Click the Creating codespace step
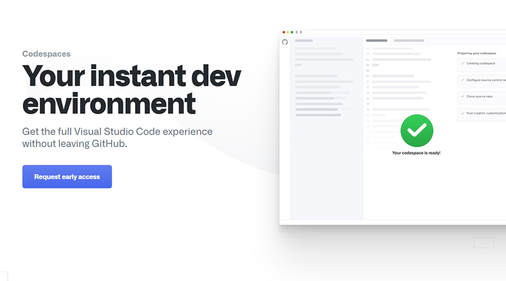Viewport: 506px width, 281px height. [x=481, y=65]
